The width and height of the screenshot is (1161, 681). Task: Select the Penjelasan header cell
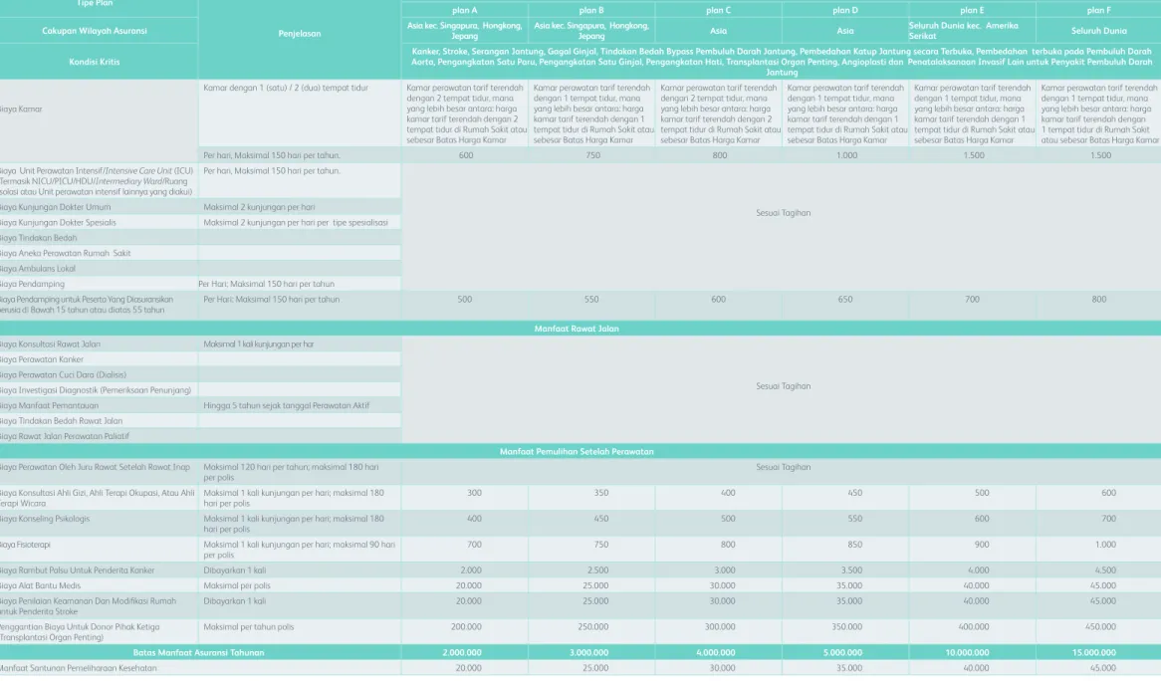click(x=299, y=34)
